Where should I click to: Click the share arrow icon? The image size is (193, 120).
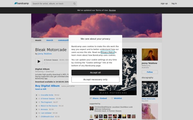[x=91, y=98]
